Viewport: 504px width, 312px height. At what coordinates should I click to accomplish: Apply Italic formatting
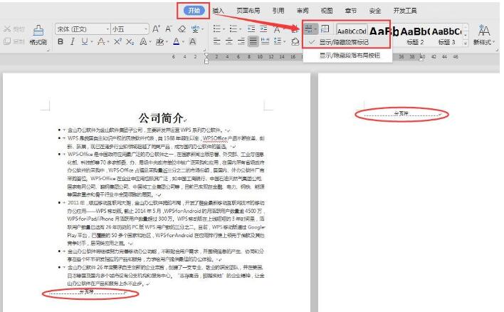72,42
